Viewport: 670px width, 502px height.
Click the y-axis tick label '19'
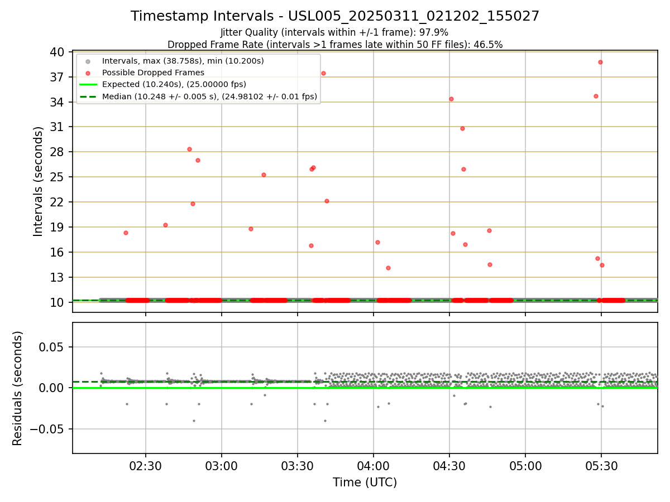click(x=58, y=228)
